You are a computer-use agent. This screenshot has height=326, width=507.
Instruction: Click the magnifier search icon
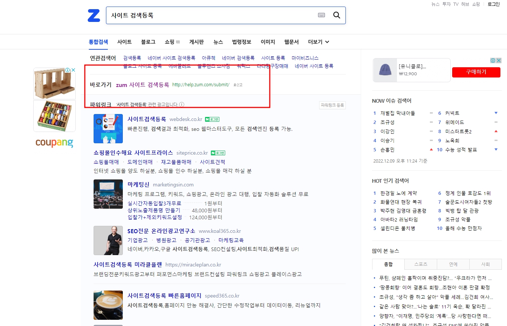(x=337, y=15)
